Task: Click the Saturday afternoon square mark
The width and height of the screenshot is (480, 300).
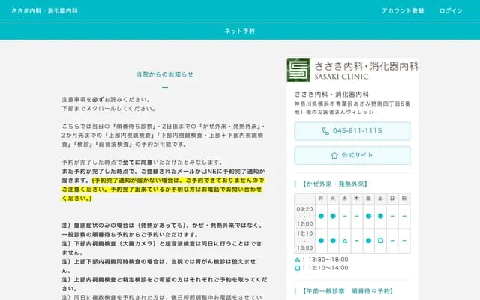Action: pos(380,241)
